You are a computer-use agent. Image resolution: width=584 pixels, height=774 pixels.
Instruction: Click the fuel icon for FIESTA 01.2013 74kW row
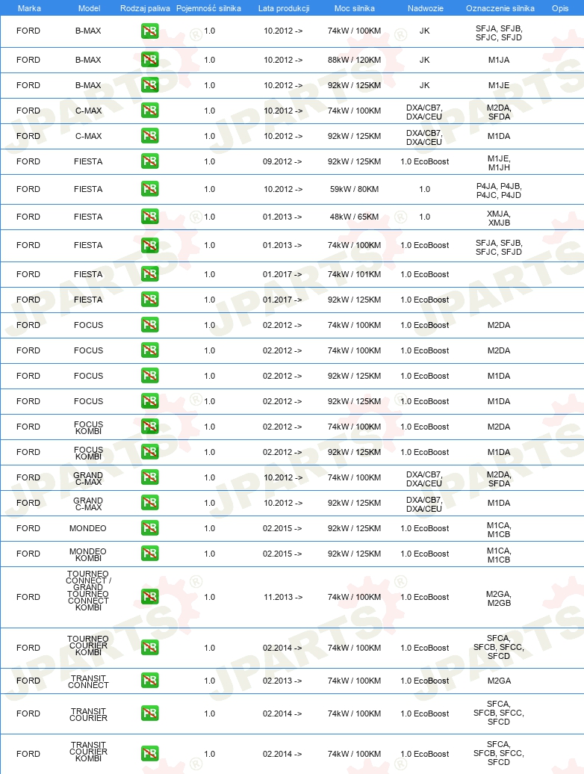pos(150,245)
